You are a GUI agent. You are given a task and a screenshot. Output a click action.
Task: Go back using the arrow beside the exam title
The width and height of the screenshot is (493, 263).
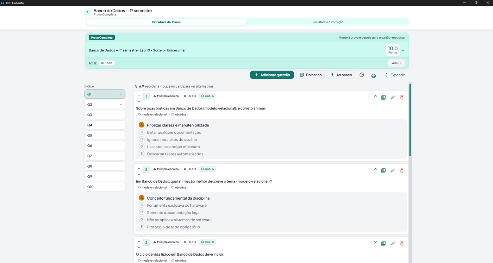tap(88, 12)
